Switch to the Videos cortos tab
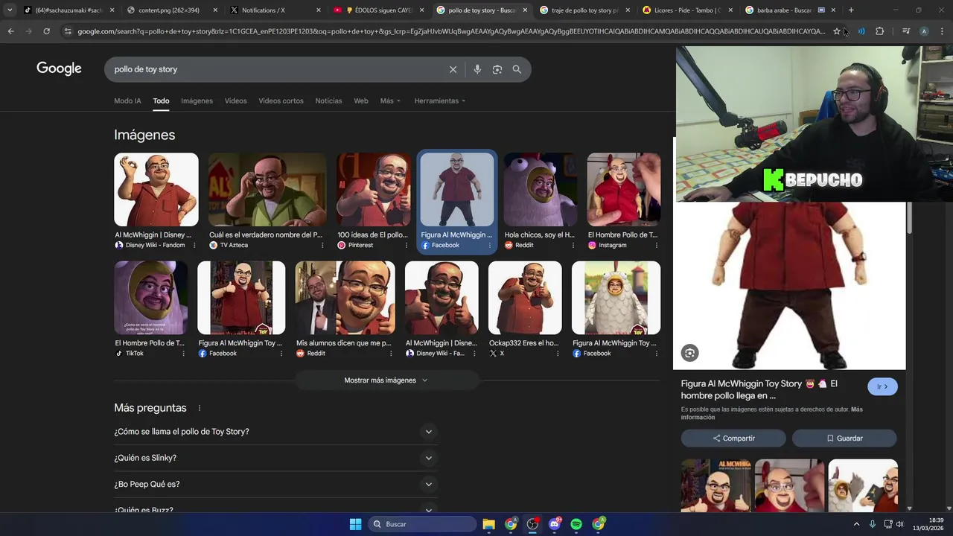The image size is (953, 536). (281, 100)
